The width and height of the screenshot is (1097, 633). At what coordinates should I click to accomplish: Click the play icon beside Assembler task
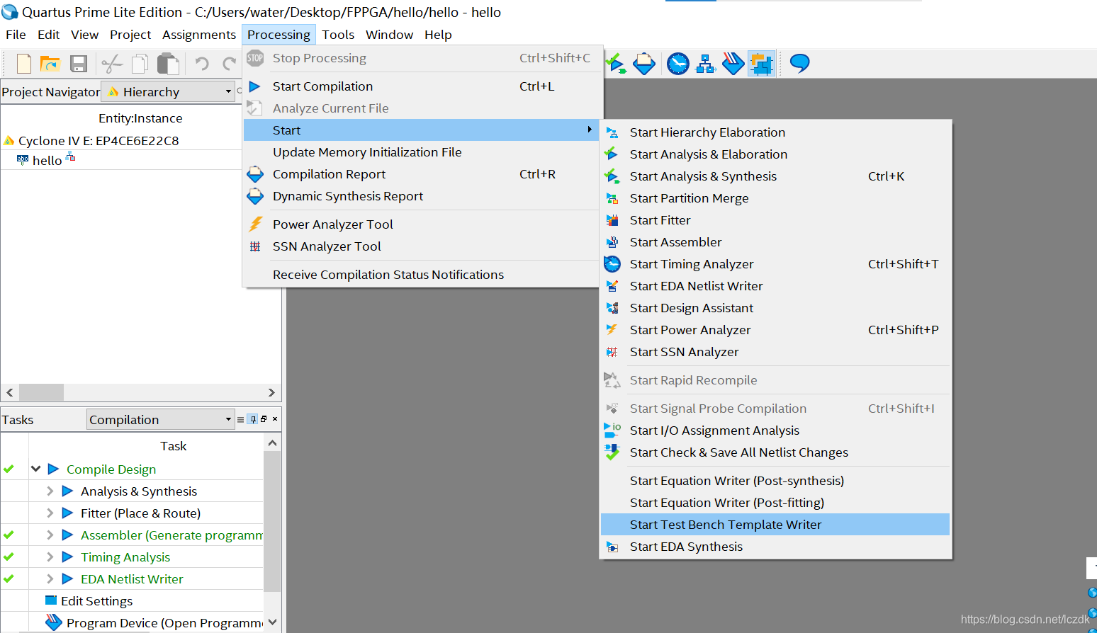point(68,535)
